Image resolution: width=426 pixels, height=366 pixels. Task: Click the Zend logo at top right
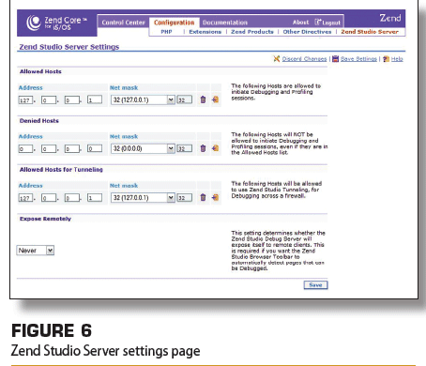tap(390, 18)
